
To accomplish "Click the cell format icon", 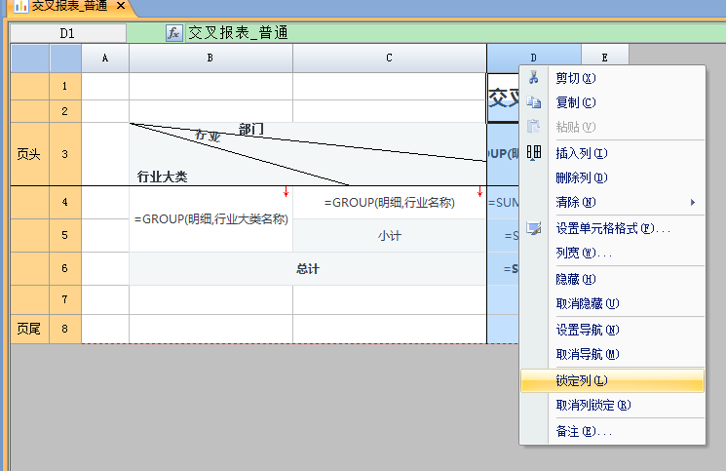I will [x=533, y=228].
